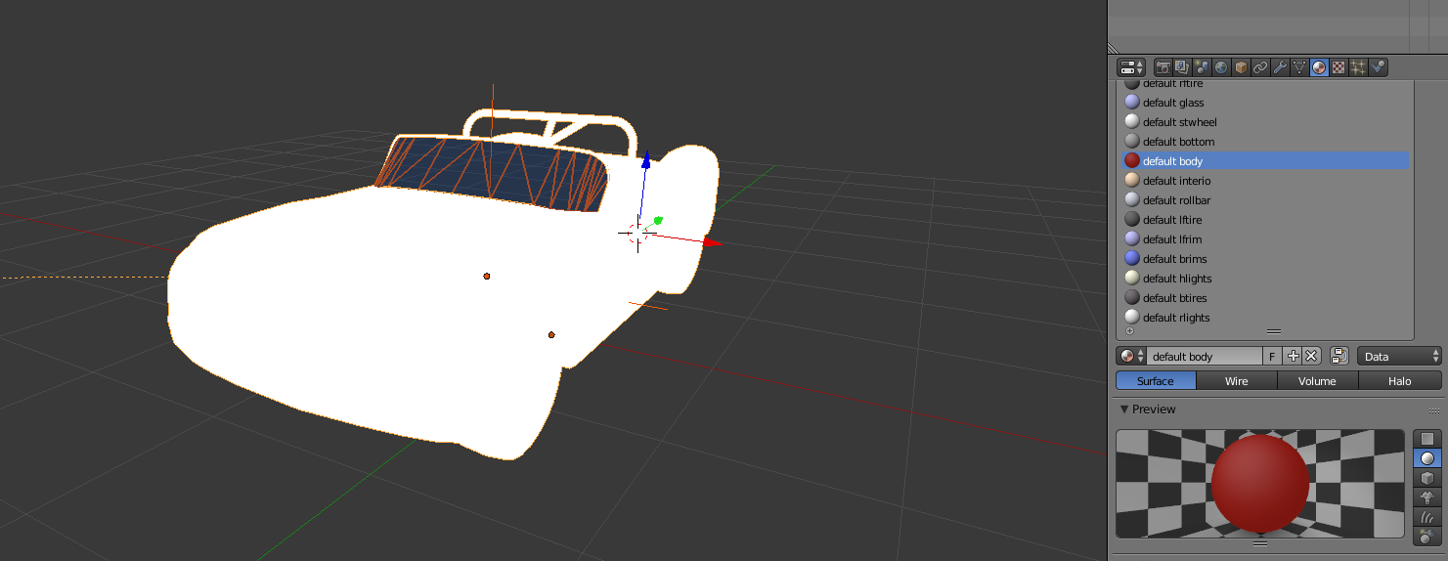Click the red sphere material preview

1259,484
